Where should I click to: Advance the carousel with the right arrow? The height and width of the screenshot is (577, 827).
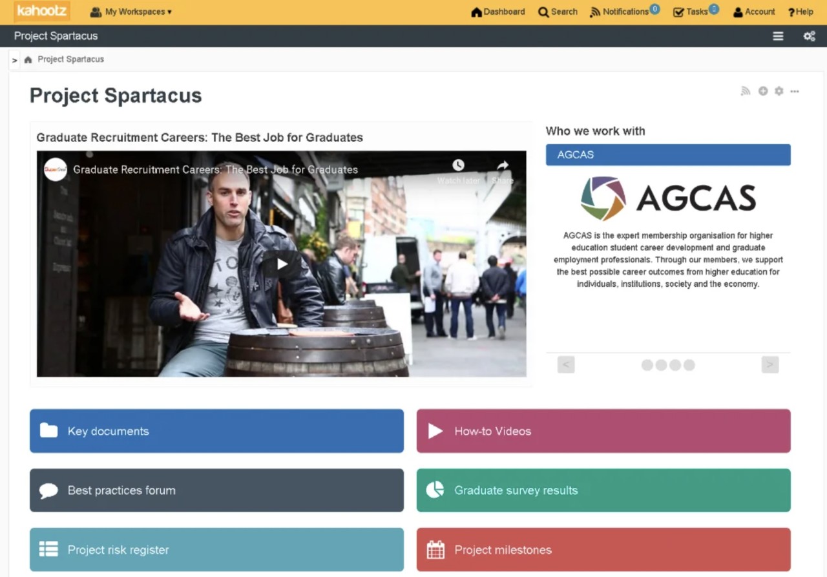pos(769,364)
